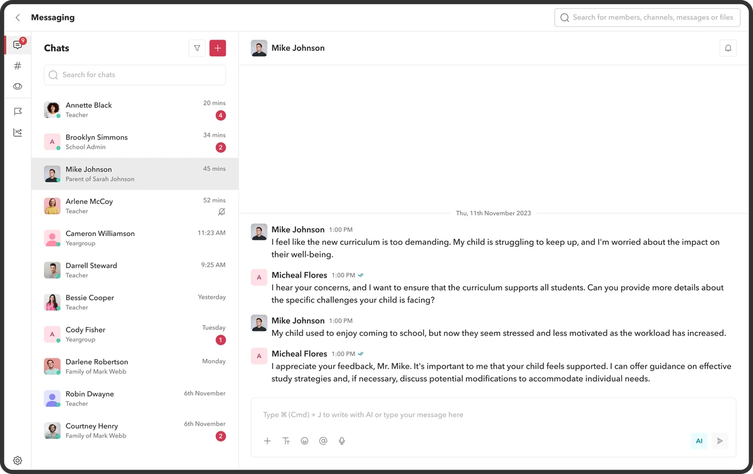Click Mike Johnson's avatar in chat header
Image resolution: width=753 pixels, height=474 pixels.
259,48
